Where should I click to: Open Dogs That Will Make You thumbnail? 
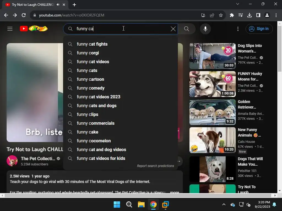pos(212,169)
